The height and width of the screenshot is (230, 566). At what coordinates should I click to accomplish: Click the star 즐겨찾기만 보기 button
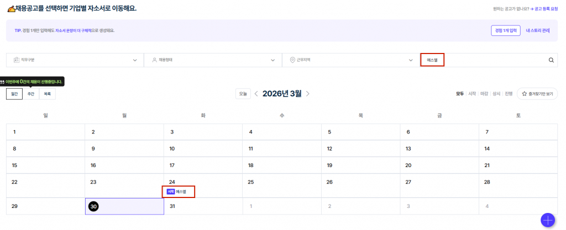click(537, 94)
